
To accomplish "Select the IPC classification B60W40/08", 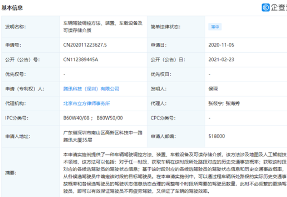I will tap(76, 118).
